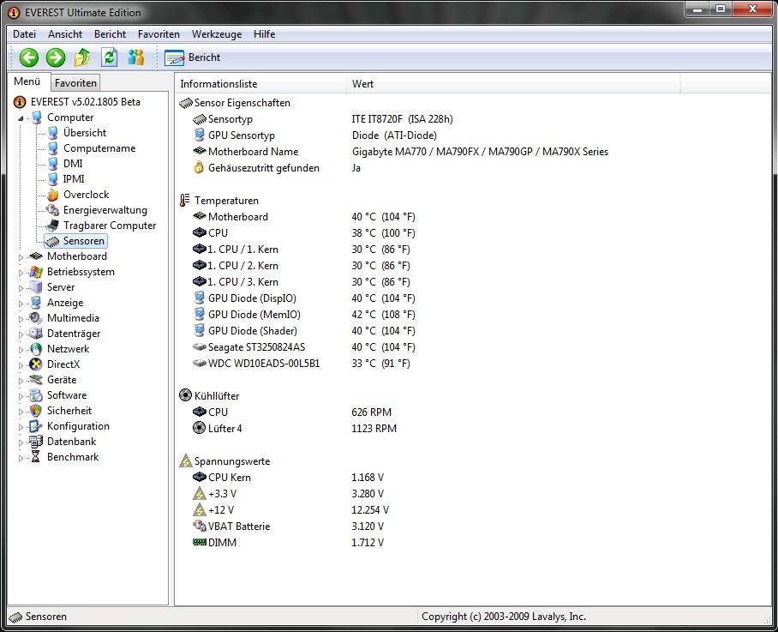Click the Overclock flame icon
This screenshot has height=632, width=778.
click(53, 195)
